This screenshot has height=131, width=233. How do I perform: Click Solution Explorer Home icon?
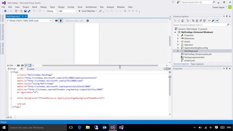point(182,21)
